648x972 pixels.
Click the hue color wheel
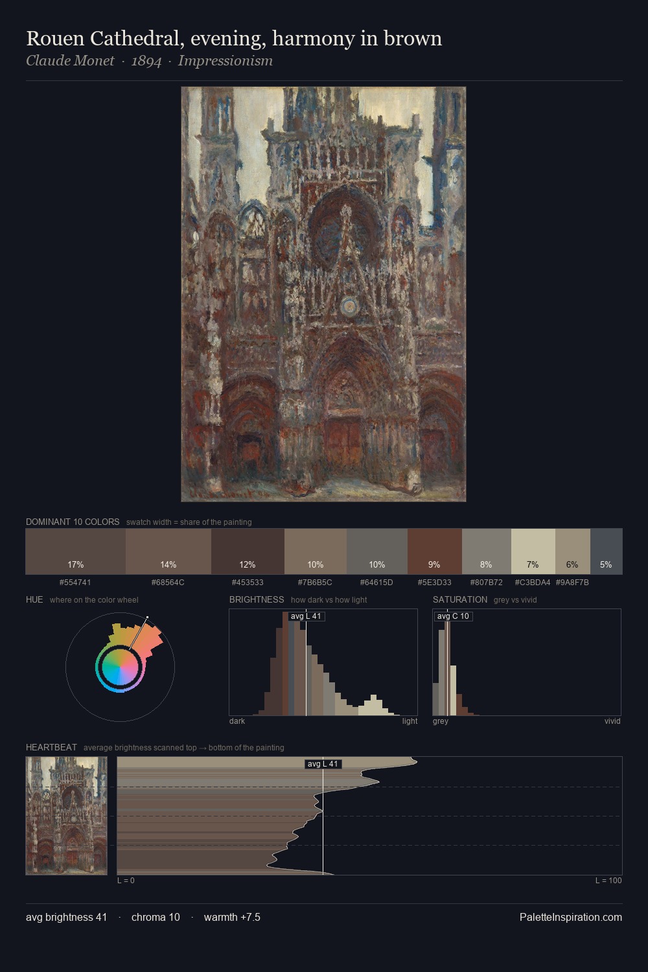120,666
